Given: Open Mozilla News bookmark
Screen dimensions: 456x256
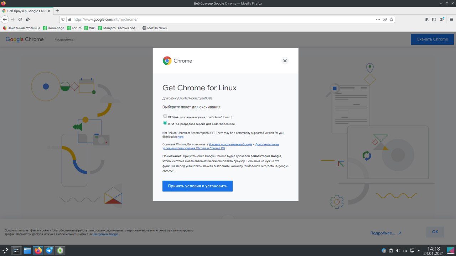Looking at the screenshot, I should (x=154, y=28).
